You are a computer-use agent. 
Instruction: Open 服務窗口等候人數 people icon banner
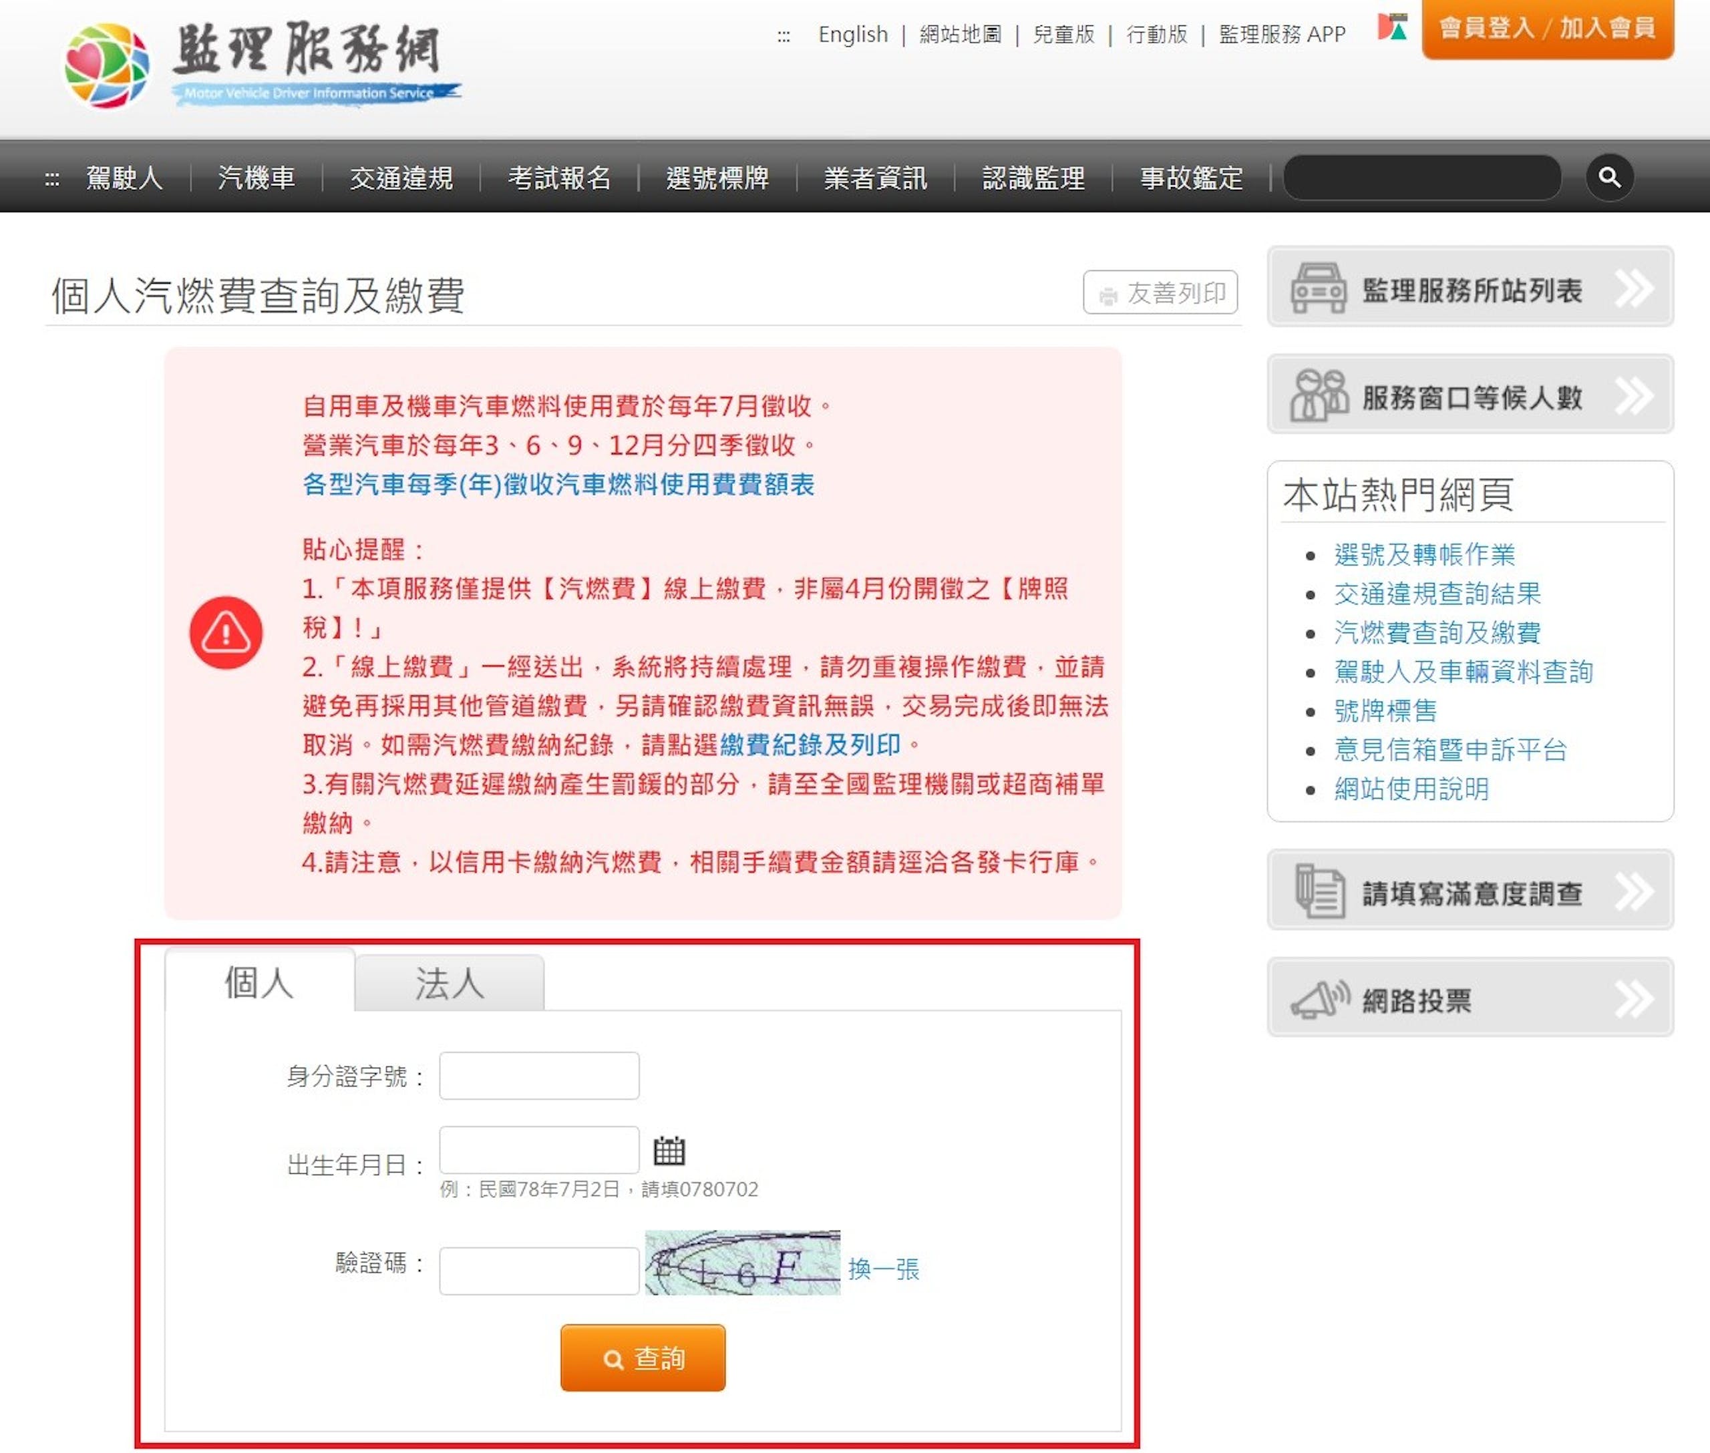[1470, 396]
